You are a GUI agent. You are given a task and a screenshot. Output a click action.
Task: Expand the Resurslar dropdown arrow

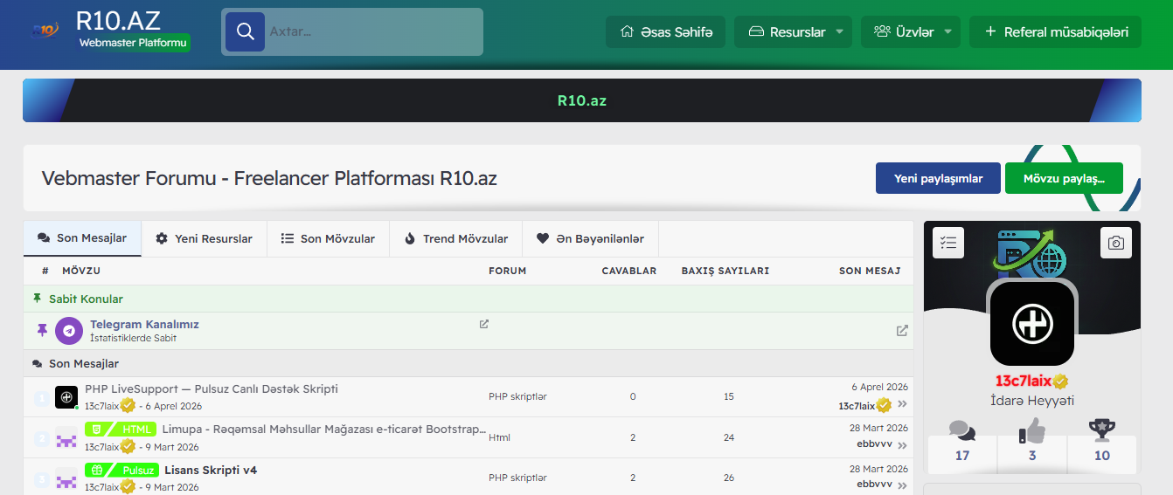(839, 32)
